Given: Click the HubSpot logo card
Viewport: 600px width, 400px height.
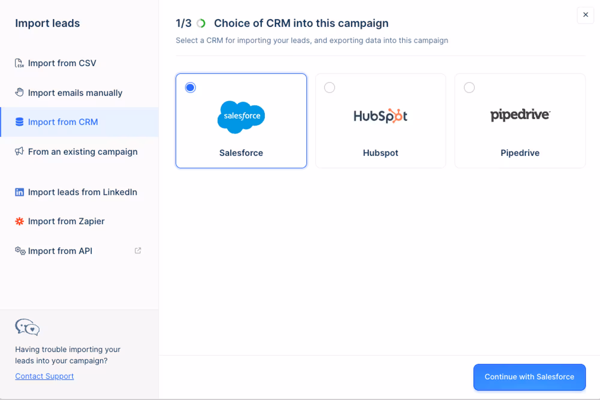Looking at the screenshot, I should click(x=380, y=121).
